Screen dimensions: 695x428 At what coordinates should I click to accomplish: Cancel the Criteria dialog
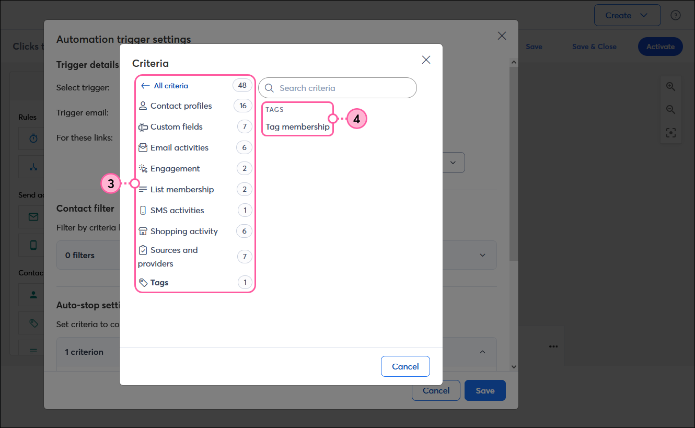pos(406,366)
